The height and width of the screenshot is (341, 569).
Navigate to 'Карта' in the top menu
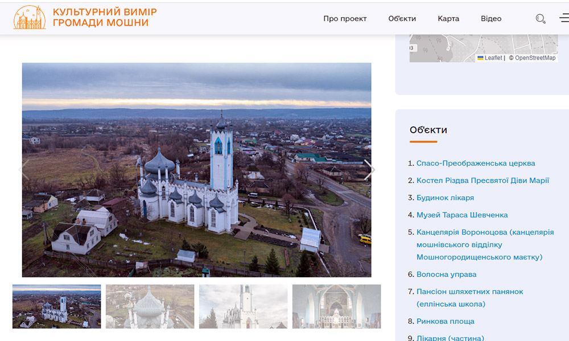click(x=448, y=19)
